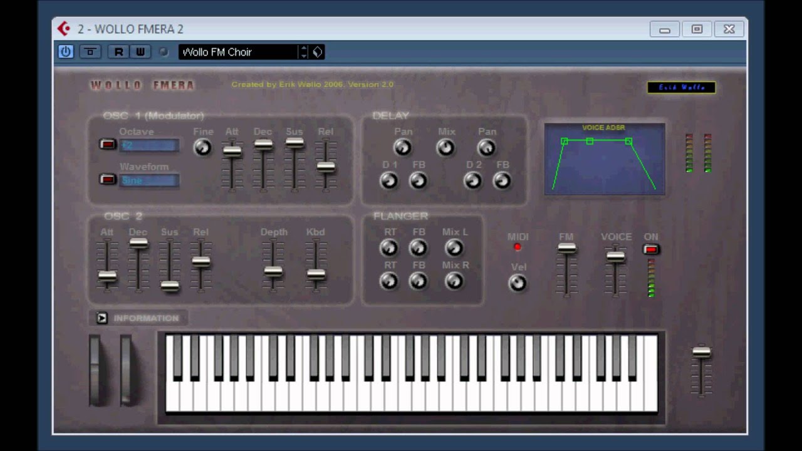This screenshot has width=802, height=451.
Task: Click the OSC 2 Sus slider handle
Action: tap(170, 286)
